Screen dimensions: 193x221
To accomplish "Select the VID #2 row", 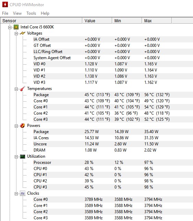I will pyautogui.click(x=113, y=76).
